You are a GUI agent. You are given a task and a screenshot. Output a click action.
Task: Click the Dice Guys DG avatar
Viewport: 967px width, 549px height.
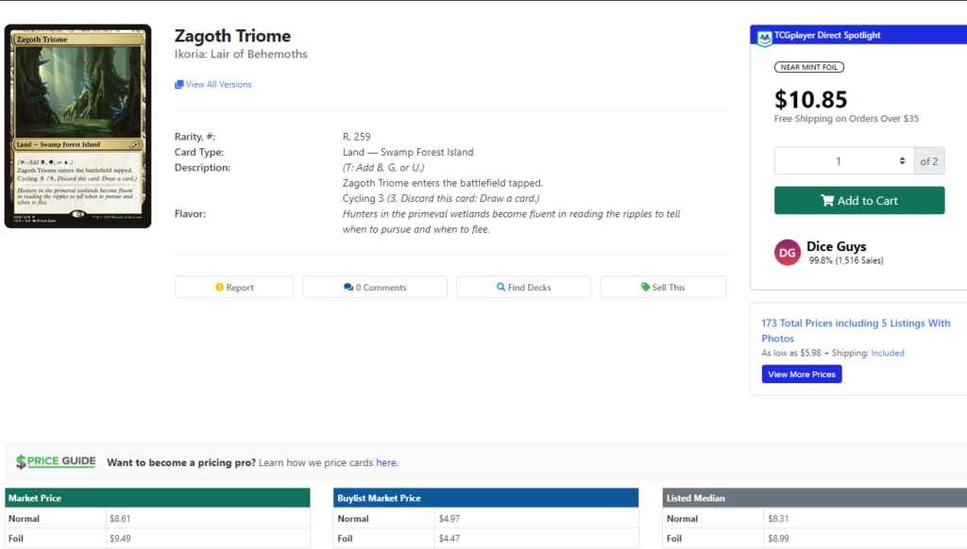click(788, 253)
